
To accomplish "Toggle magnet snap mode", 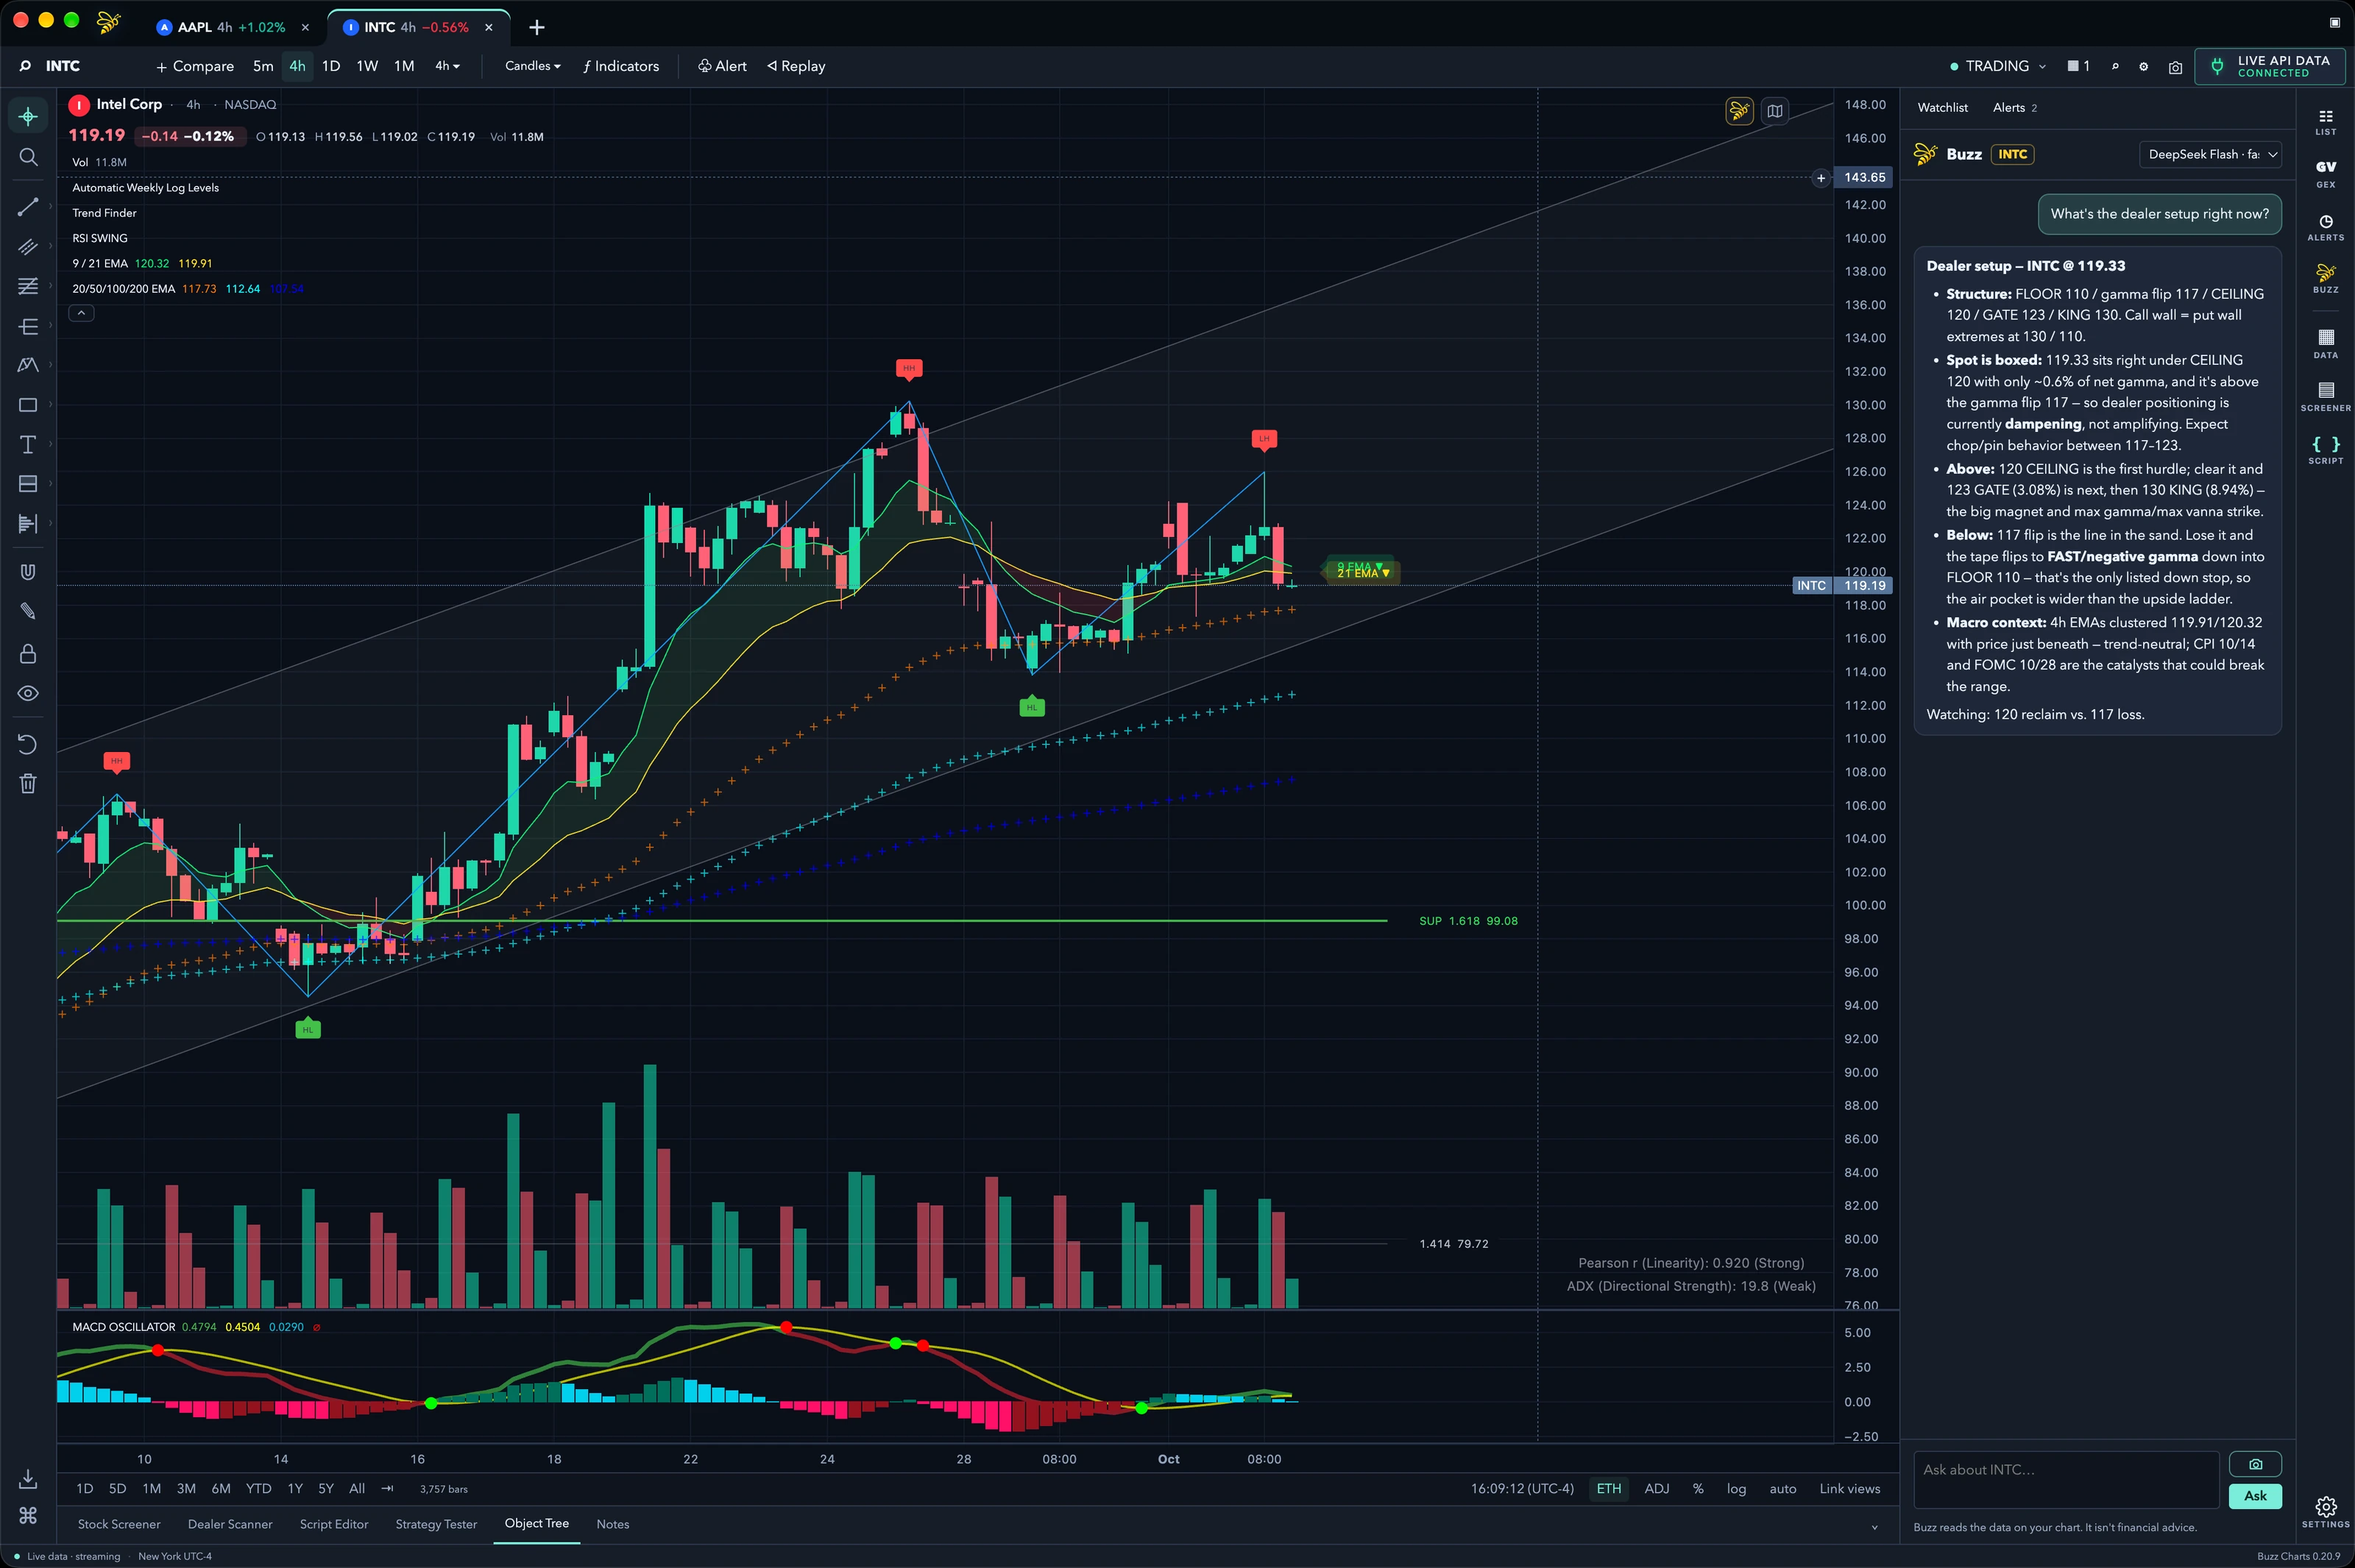I will (x=28, y=572).
